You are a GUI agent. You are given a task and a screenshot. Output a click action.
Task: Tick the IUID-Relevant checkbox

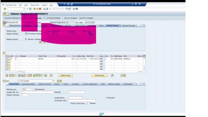pos(34,89)
